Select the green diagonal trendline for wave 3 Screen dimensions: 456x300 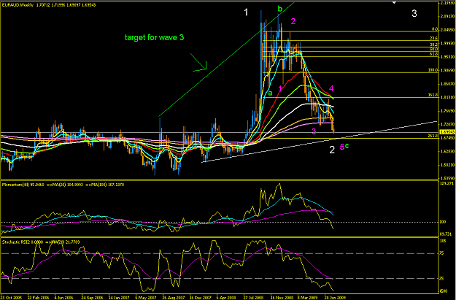226,60
